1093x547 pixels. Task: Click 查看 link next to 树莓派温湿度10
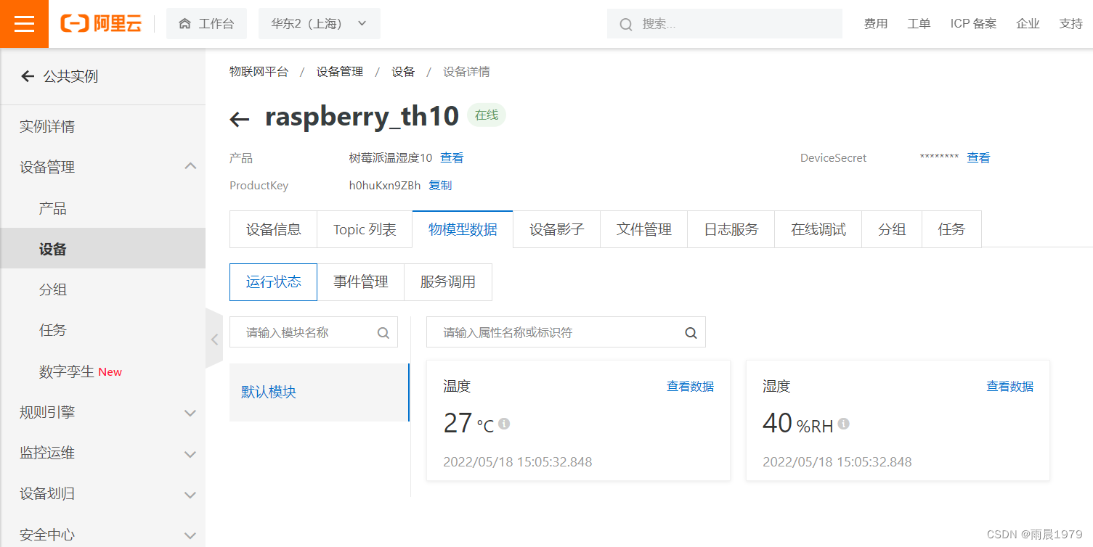pos(452,158)
